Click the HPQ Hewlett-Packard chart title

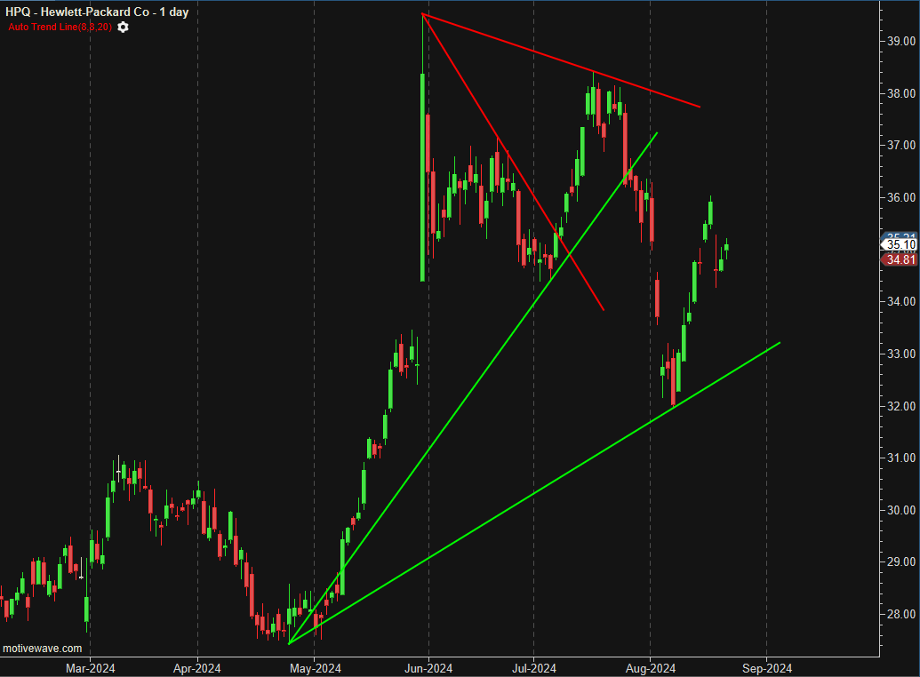[x=97, y=12]
